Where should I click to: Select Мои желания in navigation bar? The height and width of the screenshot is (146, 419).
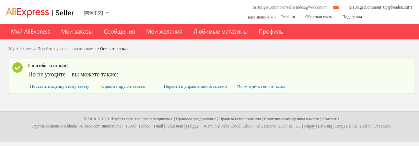click(x=164, y=32)
